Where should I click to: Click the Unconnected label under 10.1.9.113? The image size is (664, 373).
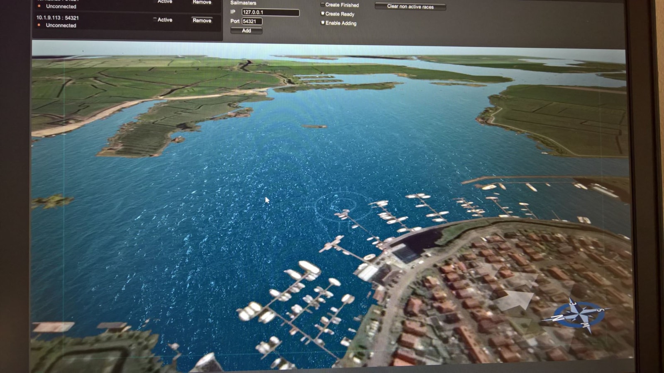point(61,25)
